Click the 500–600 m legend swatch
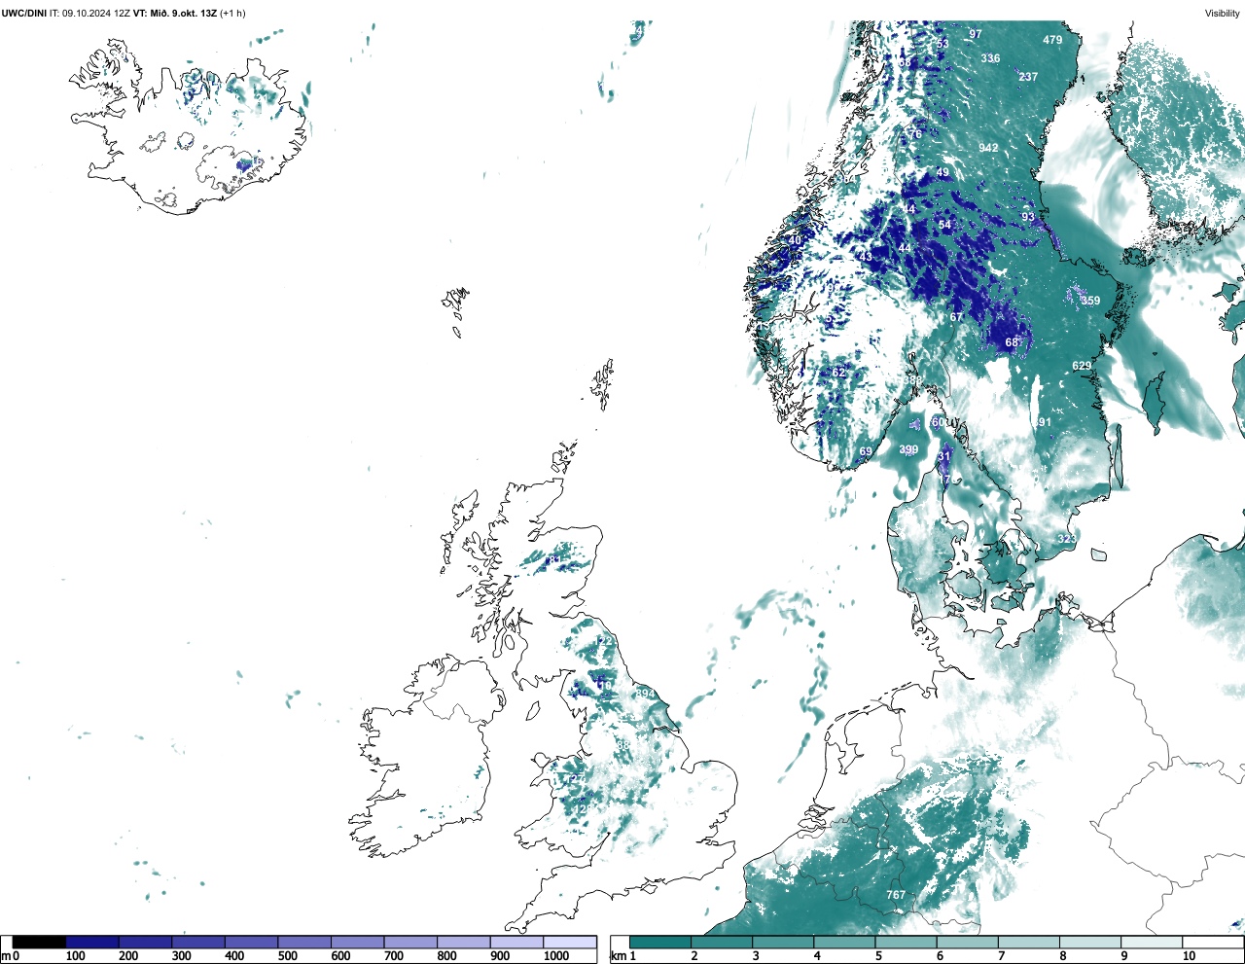Screen dimensions: 1245x964 pyautogui.click(x=304, y=943)
